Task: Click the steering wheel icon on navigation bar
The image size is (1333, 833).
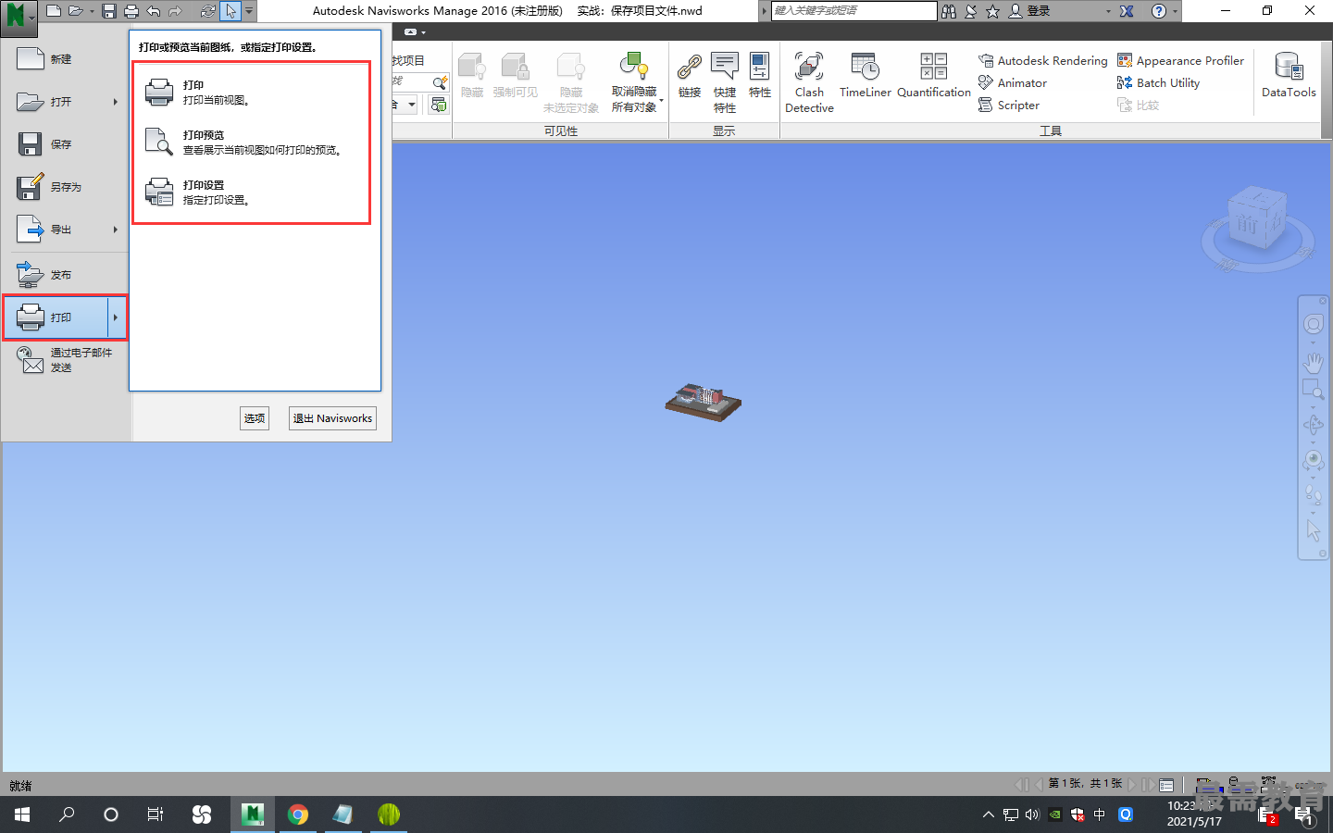Action: (x=1314, y=324)
